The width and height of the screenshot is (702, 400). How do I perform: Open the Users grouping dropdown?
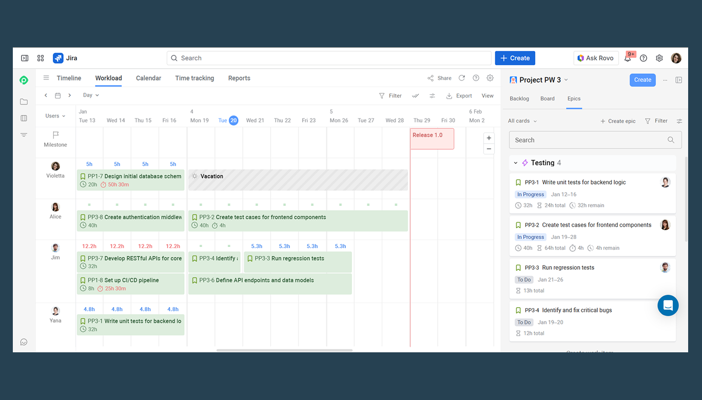[x=55, y=116]
